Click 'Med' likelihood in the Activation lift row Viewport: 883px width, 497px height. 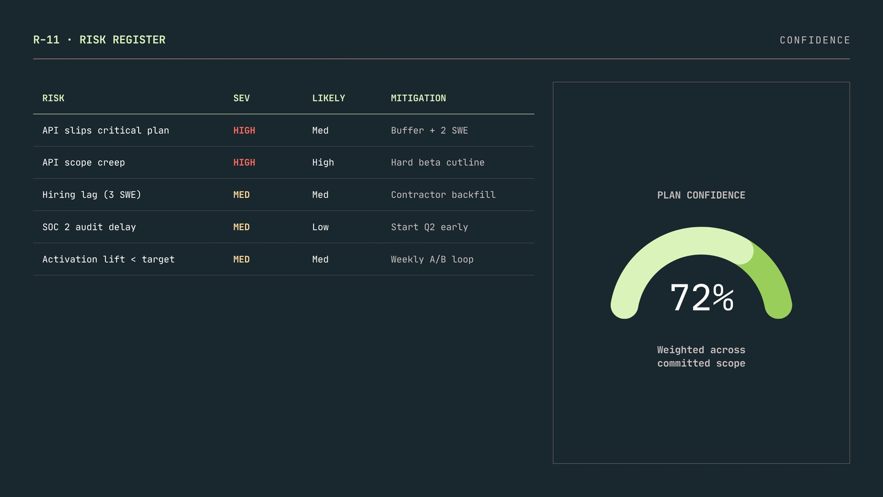[x=320, y=259]
